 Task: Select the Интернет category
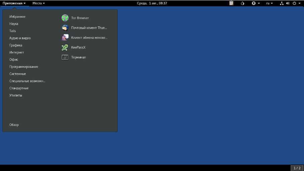coord(17,52)
